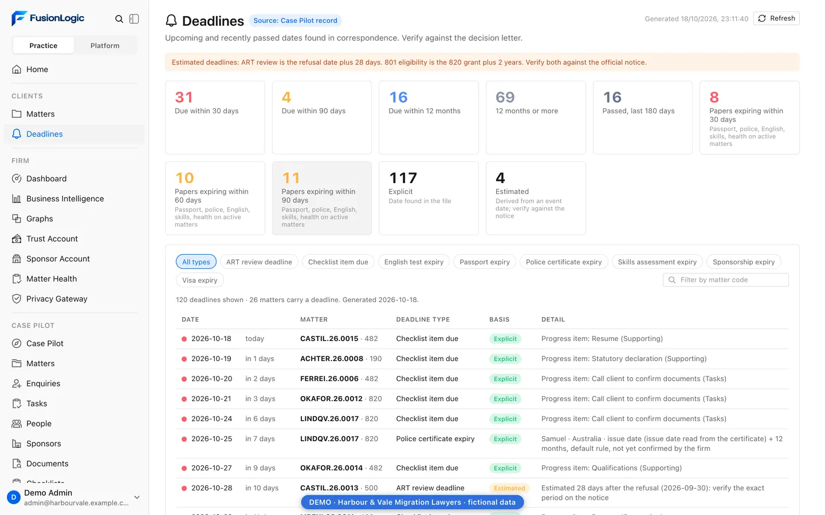Click the Matters folder icon under Clients
The width and height of the screenshot is (825, 515).
click(x=17, y=114)
